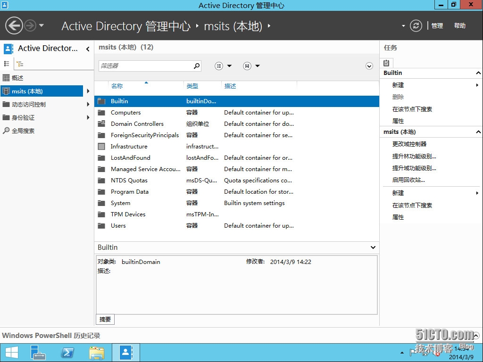
Task: Click the Builtin folder icon
Action: click(101, 101)
